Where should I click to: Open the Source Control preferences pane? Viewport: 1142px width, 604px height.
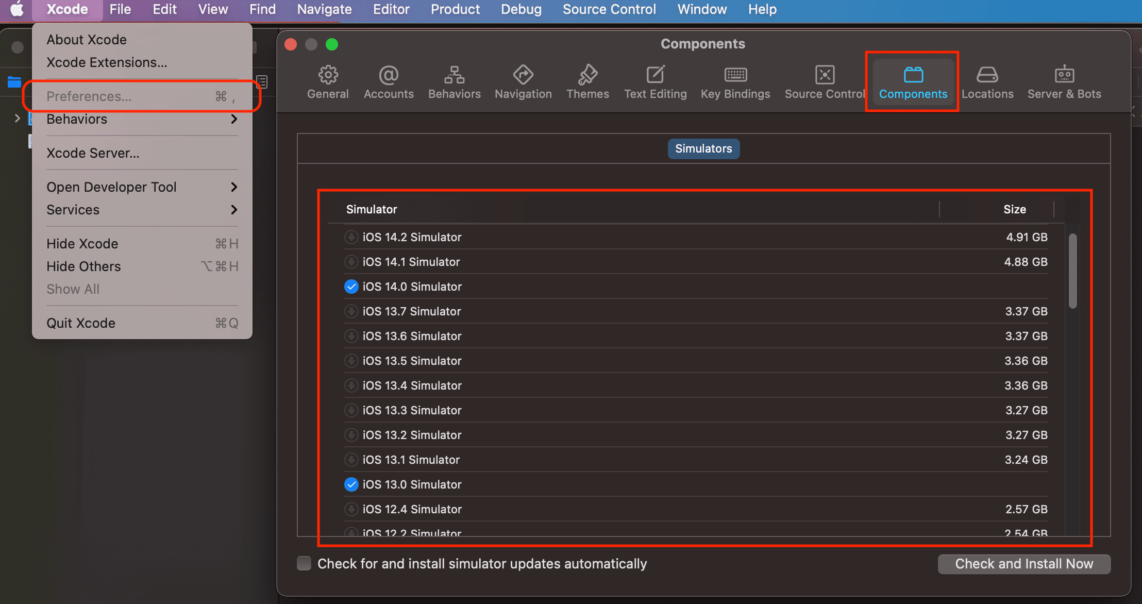pyautogui.click(x=825, y=82)
